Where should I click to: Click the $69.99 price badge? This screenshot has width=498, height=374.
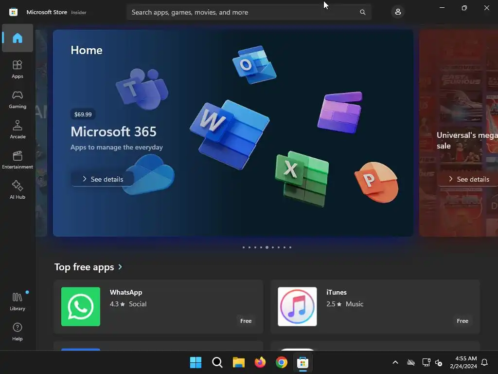pos(83,114)
